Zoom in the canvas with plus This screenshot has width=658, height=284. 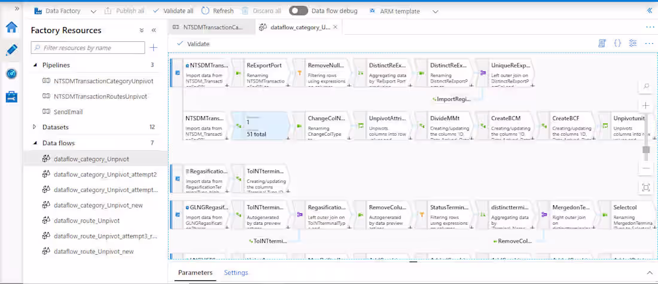pos(646,105)
